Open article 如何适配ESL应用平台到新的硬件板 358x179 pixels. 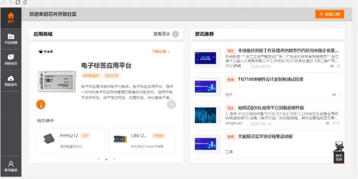click(271, 108)
